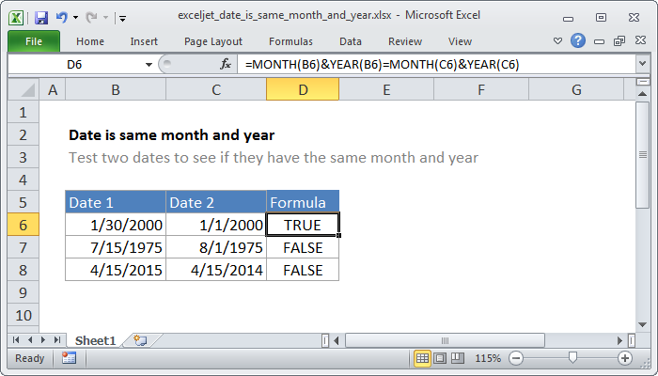Go to previous sheet navigation arrow

30,340
